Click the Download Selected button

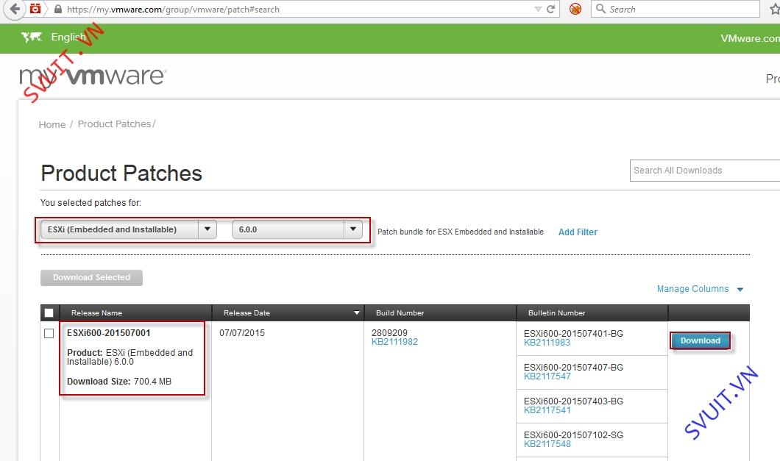(91, 277)
